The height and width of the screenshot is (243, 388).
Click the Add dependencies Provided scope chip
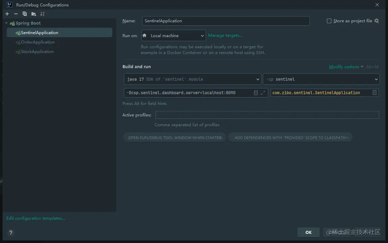(x=290, y=138)
